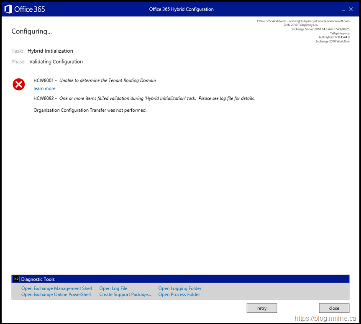Minimize the Hybrid Configuration window
Viewport: 361px width, 324px height.
tap(343, 10)
